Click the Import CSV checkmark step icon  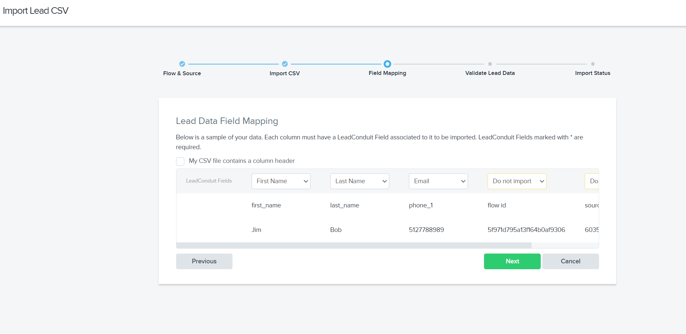tap(285, 64)
